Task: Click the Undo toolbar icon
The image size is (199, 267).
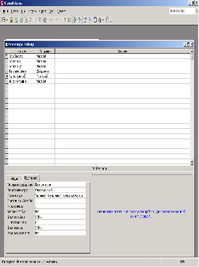Action: tap(51, 20)
